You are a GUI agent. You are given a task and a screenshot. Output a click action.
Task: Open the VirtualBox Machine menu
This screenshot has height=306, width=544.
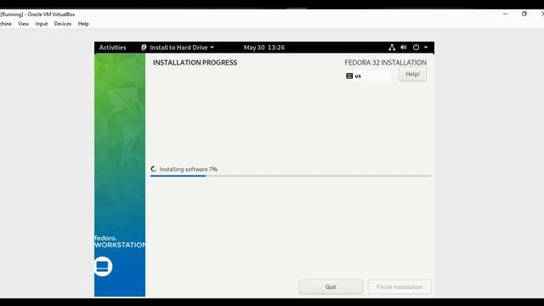(x=6, y=24)
